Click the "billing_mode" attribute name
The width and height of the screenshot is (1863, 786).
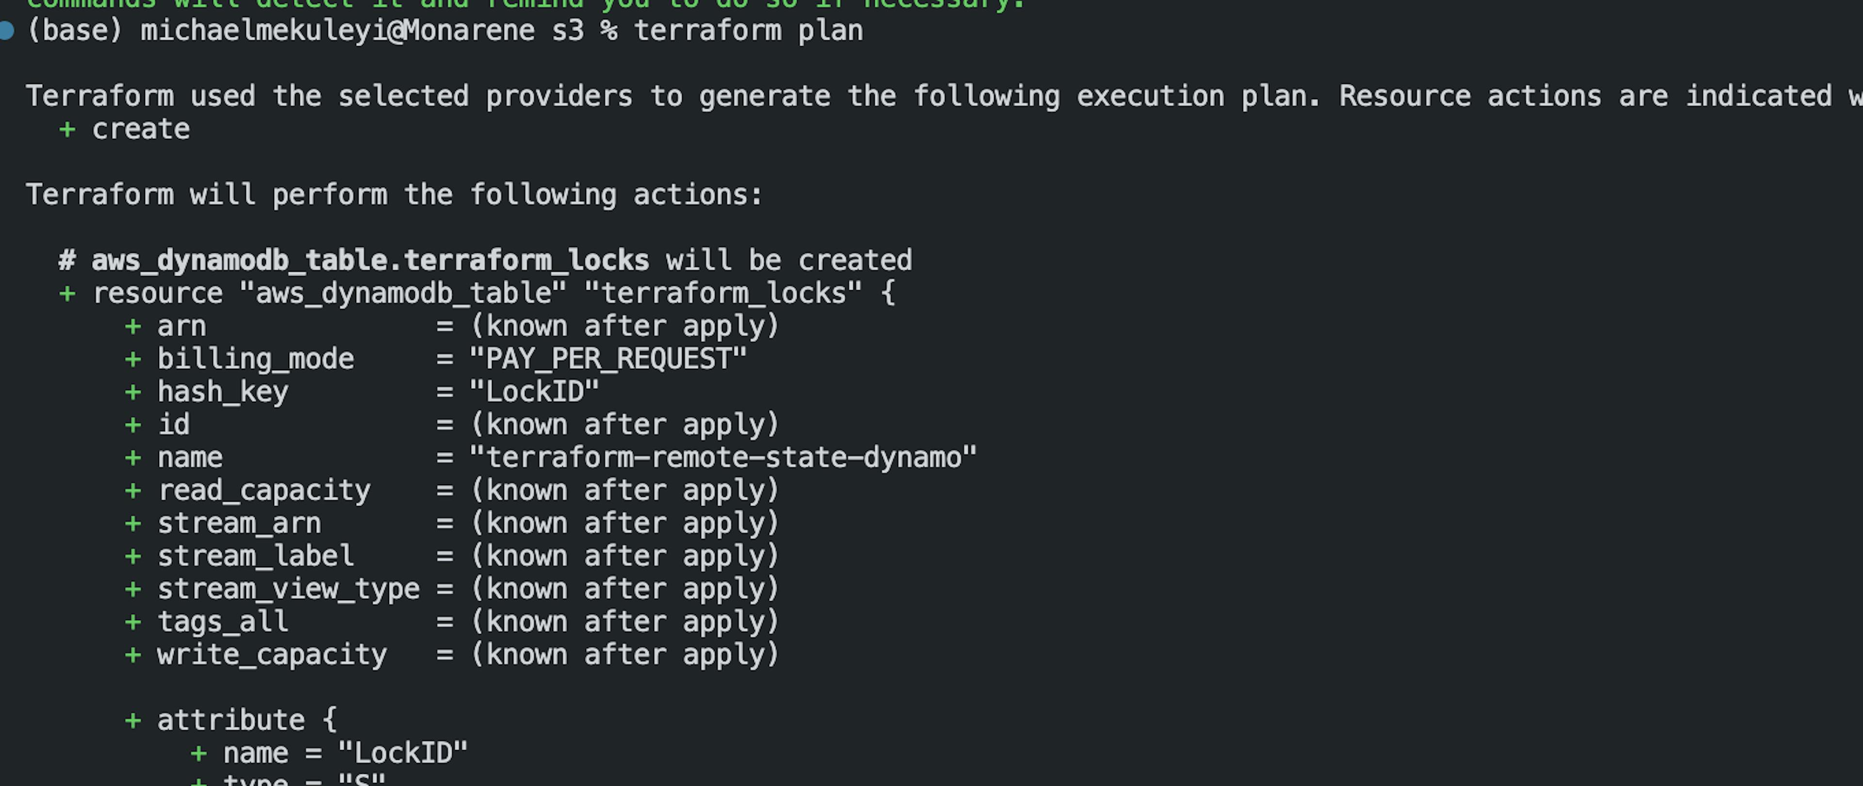pyautogui.click(x=256, y=360)
